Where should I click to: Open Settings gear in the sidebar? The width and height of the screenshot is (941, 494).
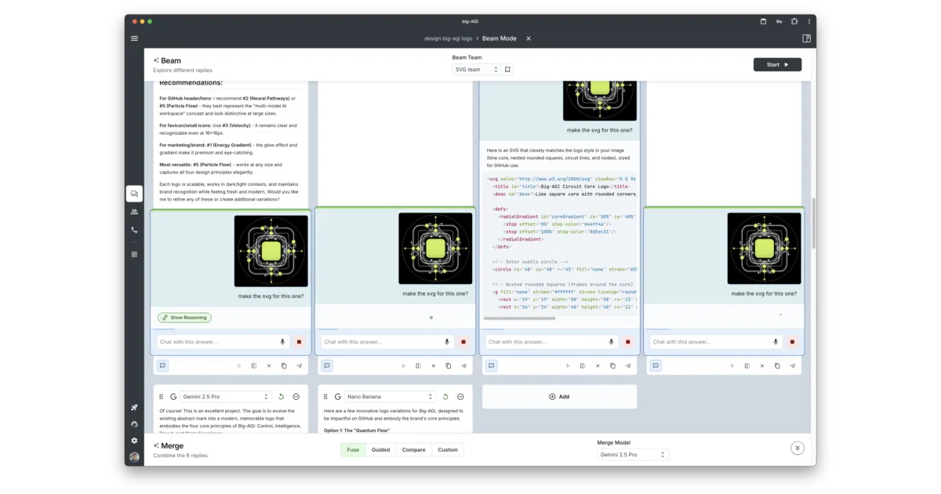pos(134,441)
